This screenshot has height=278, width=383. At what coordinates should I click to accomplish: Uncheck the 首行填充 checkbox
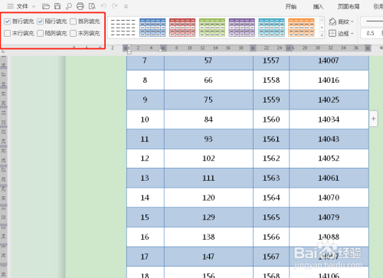click(x=8, y=21)
